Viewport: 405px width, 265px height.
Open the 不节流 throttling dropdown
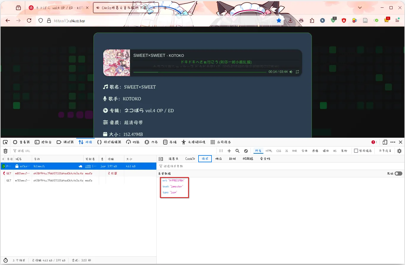pos(385,151)
